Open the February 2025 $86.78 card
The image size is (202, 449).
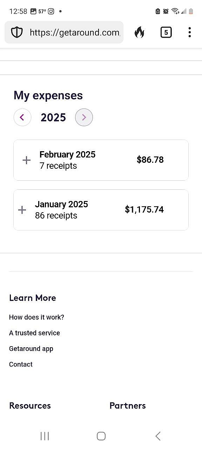(101, 160)
